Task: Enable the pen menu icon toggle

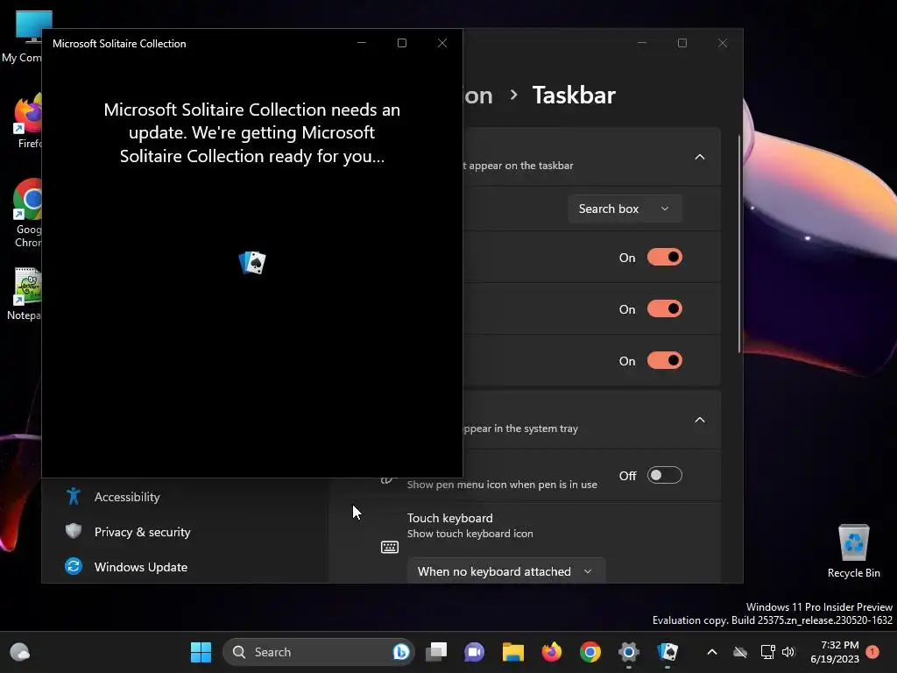Action: coord(665,476)
